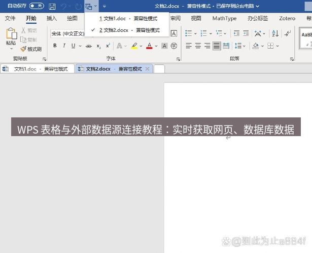312x253 pixels.
Task: Expand the Switch Windows dropdown arrow
Action: click(95, 6)
